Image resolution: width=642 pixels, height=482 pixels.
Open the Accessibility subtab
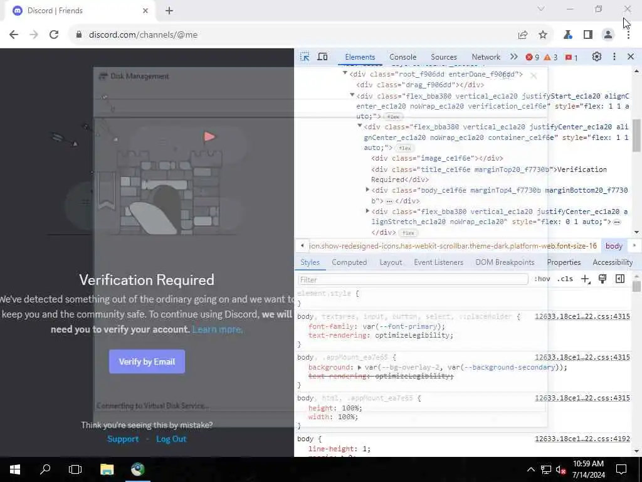613,262
